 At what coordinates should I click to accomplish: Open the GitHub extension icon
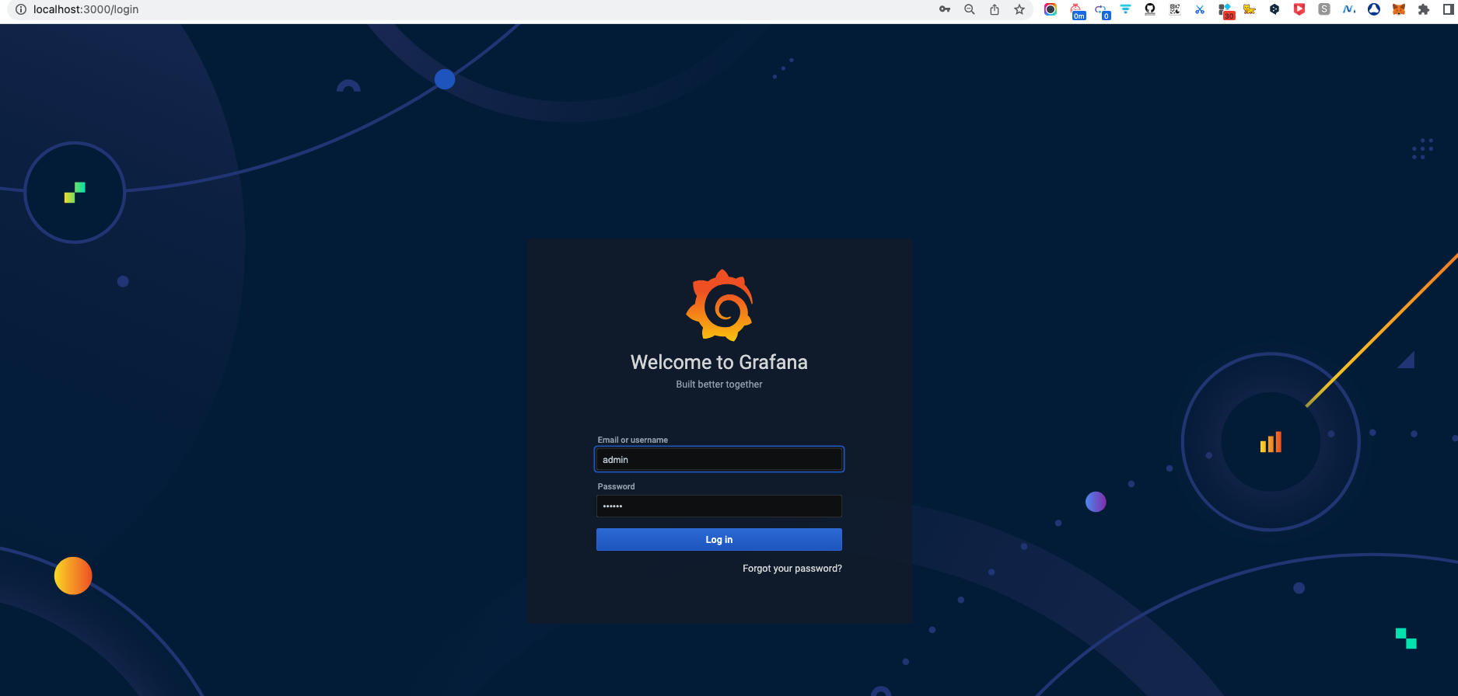1150,9
